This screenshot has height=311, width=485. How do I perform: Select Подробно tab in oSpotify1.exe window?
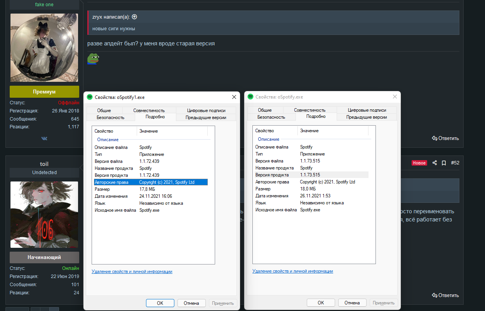point(155,117)
